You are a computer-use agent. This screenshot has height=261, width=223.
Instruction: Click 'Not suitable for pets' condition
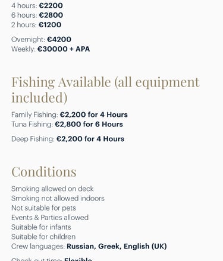[x=43, y=208]
